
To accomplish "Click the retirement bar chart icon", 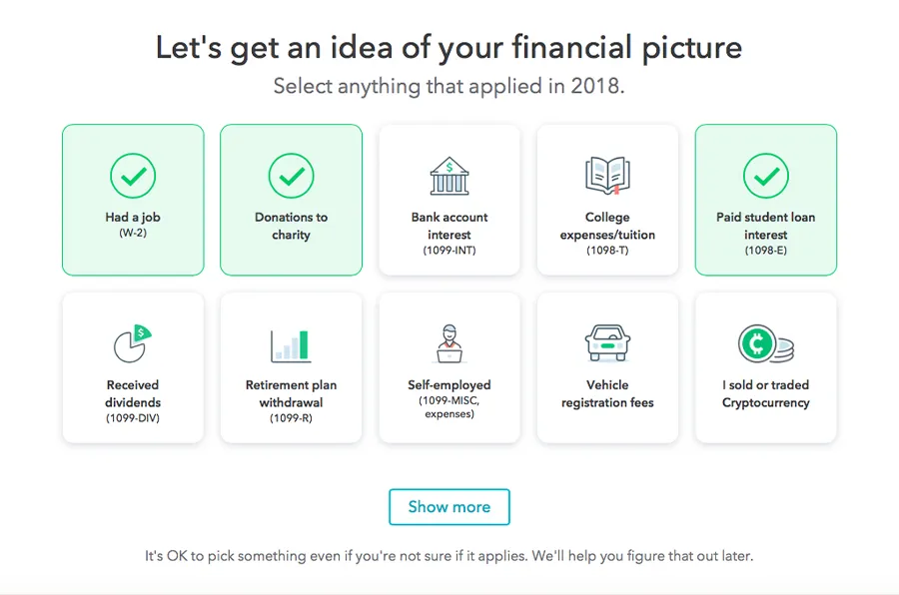I will click(x=291, y=344).
